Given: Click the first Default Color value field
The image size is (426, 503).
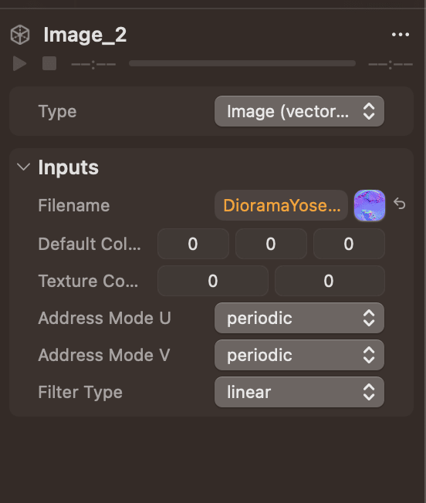Looking at the screenshot, I should point(193,244).
